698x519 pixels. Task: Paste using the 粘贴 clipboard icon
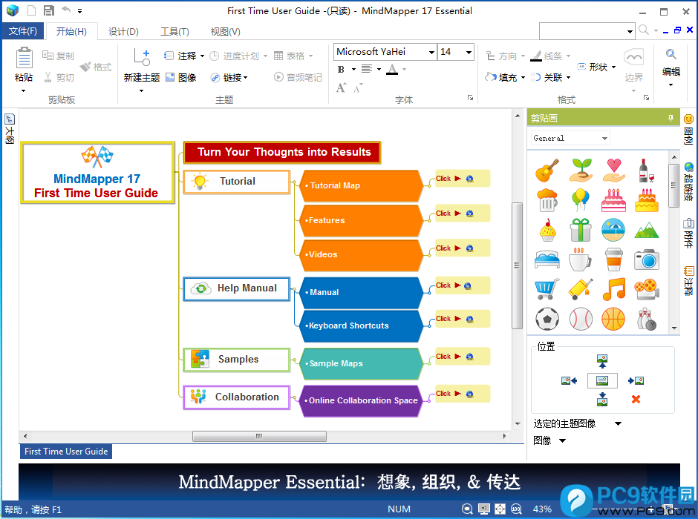[24, 59]
